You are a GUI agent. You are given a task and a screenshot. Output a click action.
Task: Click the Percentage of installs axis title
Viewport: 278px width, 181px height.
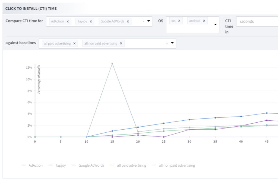coord(39,79)
